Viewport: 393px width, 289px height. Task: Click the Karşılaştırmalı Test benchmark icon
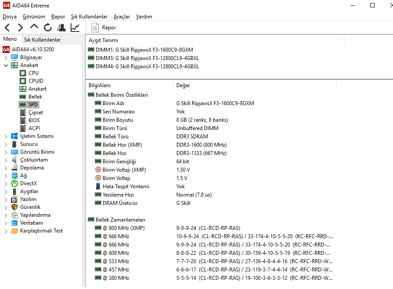tap(14, 231)
